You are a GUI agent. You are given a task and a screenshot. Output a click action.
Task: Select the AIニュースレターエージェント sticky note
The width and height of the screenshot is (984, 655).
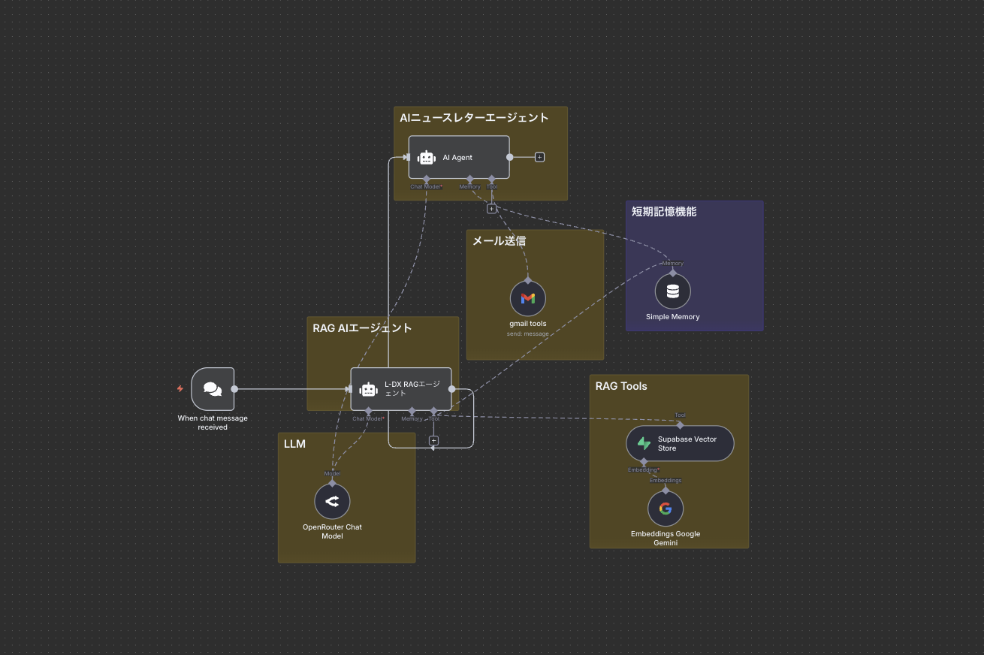(x=473, y=117)
